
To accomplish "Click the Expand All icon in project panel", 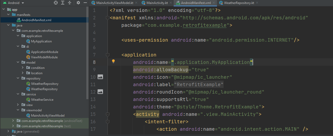I will click(63, 3).
